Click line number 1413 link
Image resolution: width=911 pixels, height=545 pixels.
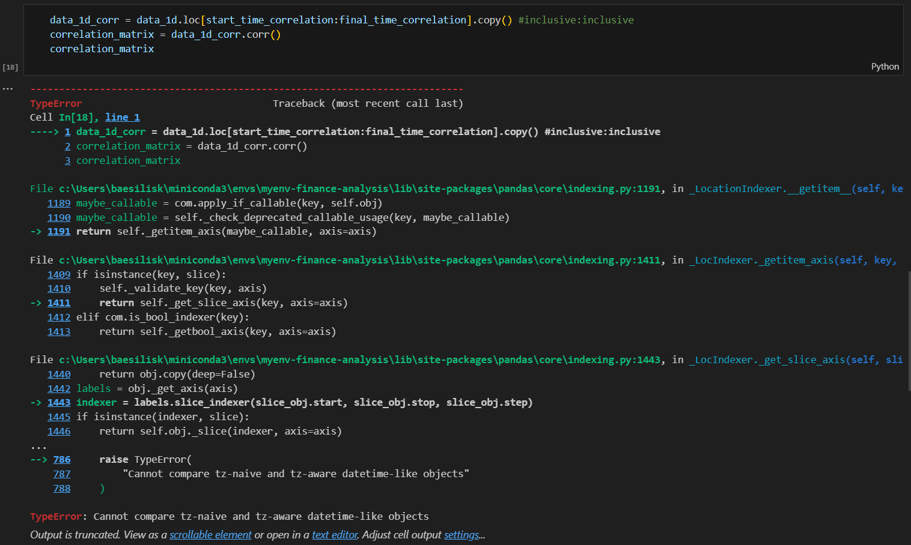59,332
